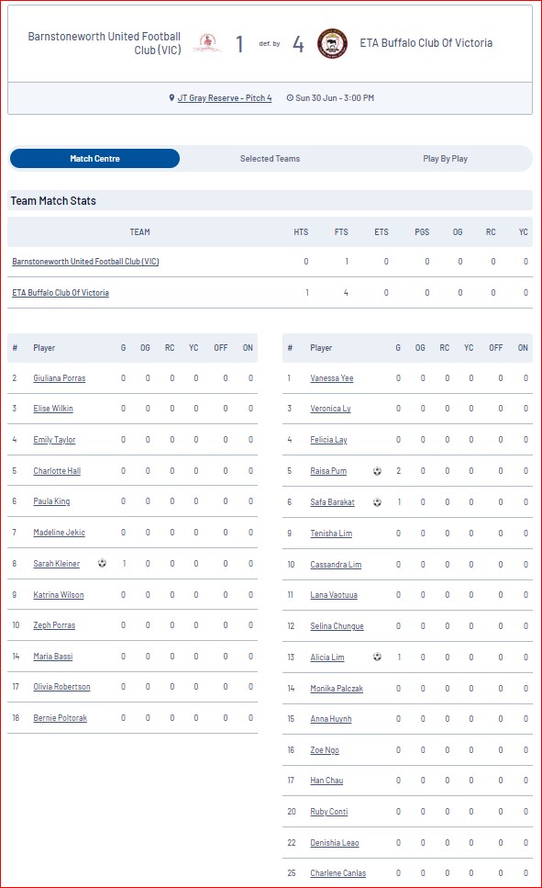Image resolution: width=542 pixels, height=888 pixels.
Task: Click the ETA Buffalo Club round logo
Action: [x=332, y=43]
